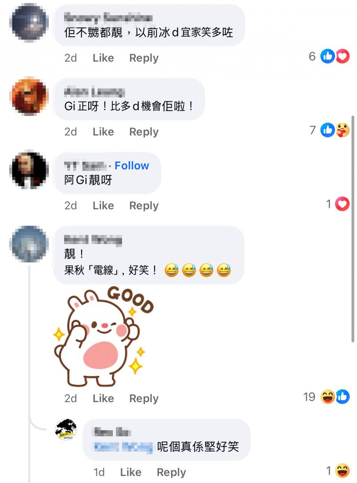This screenshot has height=483, width=357.
Task: Open the care emoji reaction beside count 7
Action: pos(343,130)
